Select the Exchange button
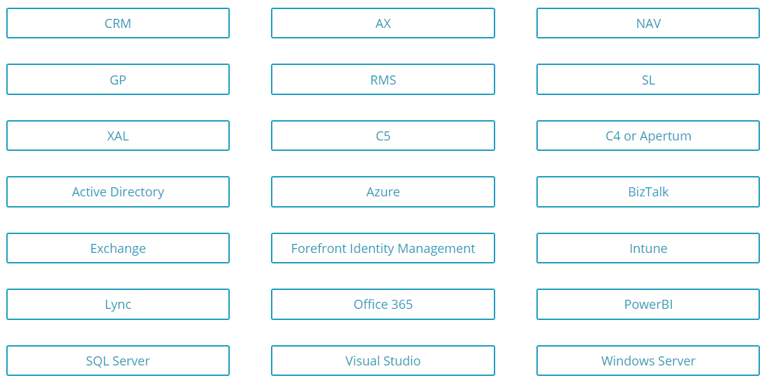 click(118, 248)
